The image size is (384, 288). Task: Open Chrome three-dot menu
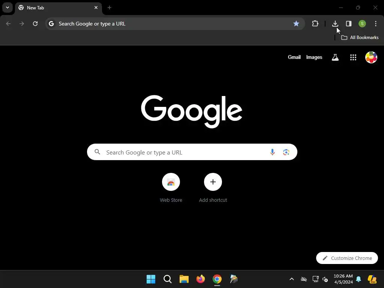pos(376,24)
